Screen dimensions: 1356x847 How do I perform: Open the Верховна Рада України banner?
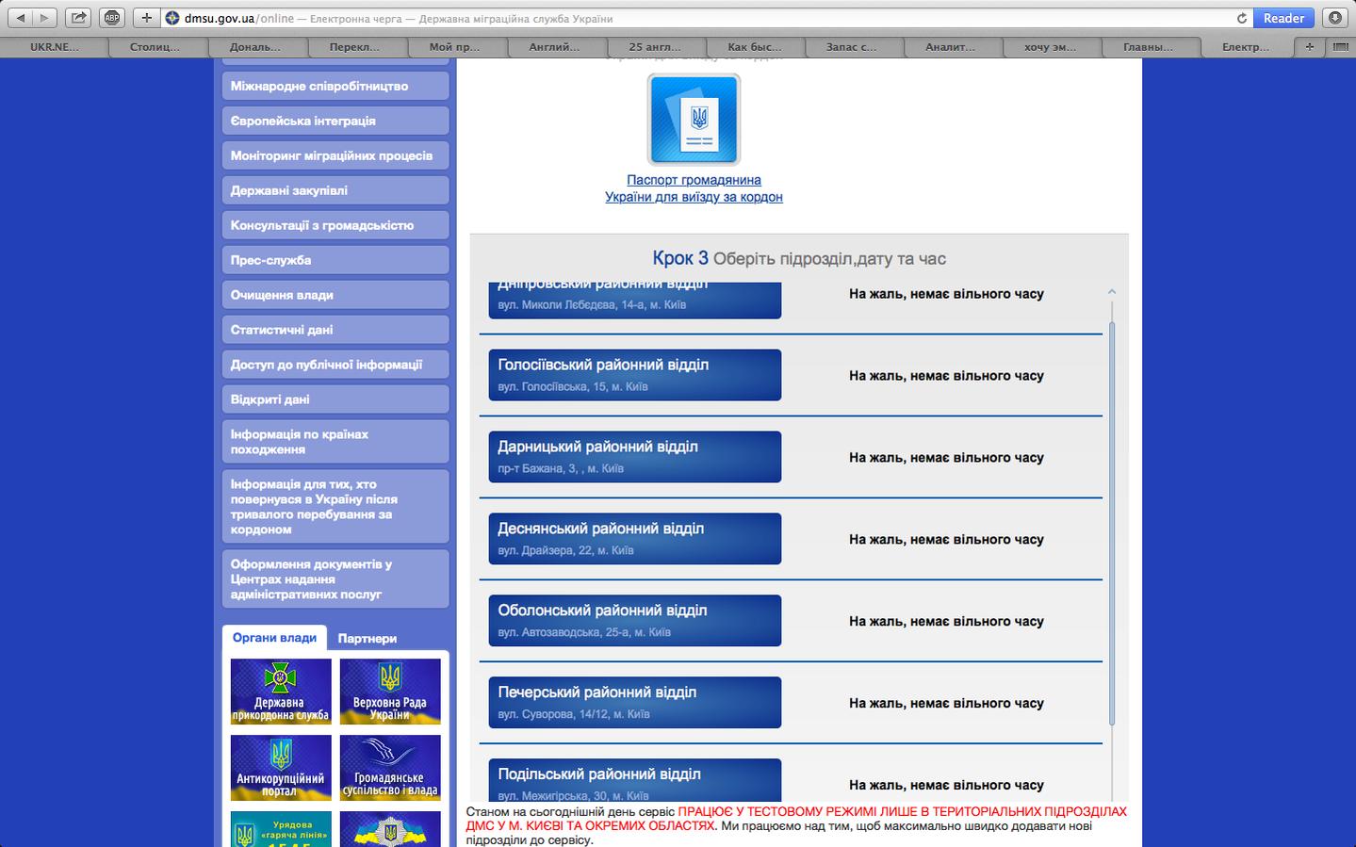[x=390, y=691]
